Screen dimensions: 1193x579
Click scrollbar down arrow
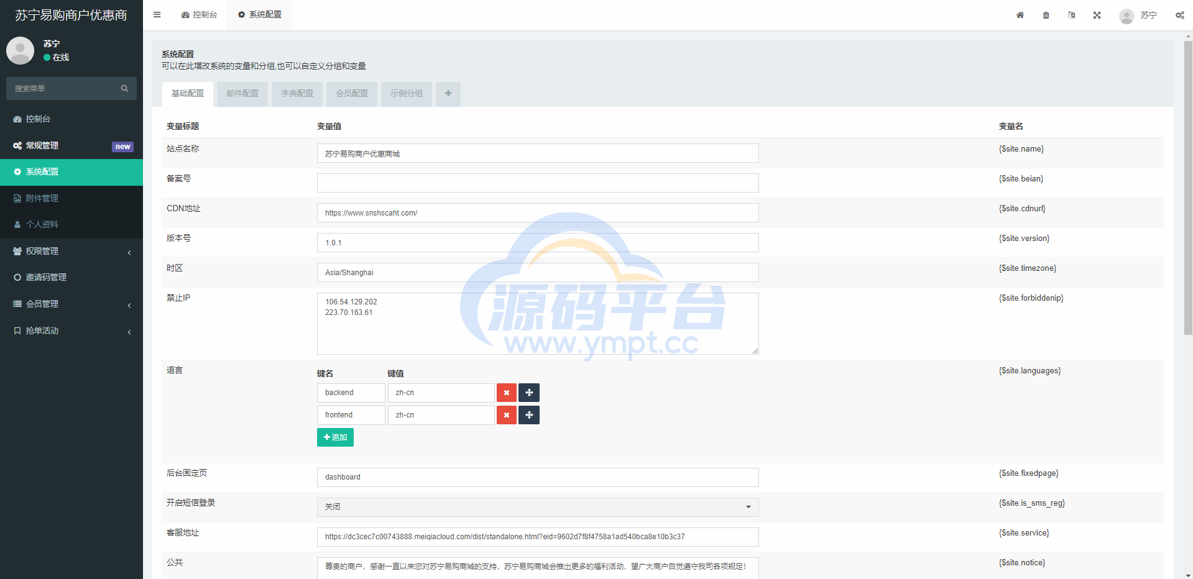[1188, 575]
